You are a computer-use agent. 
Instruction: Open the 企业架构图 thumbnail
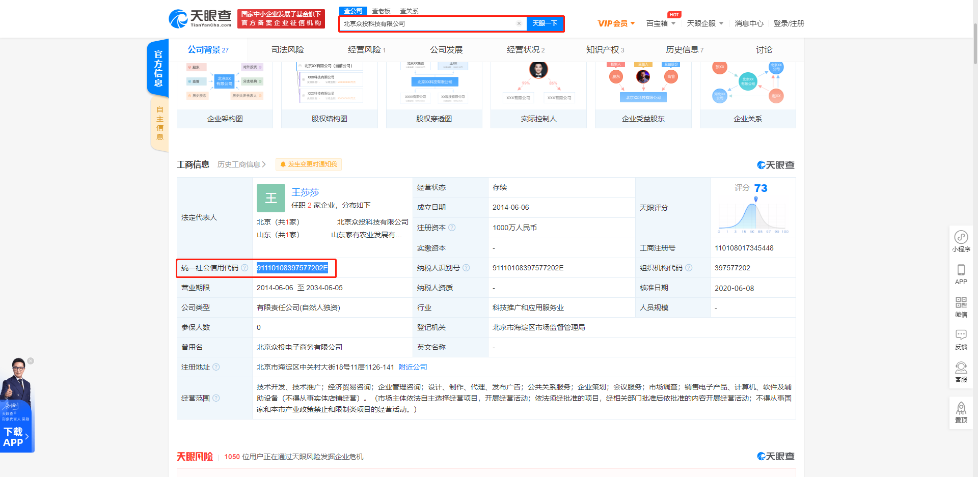[x=225, y=95]
